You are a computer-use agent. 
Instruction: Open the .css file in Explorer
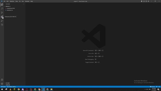pos(10,10)
